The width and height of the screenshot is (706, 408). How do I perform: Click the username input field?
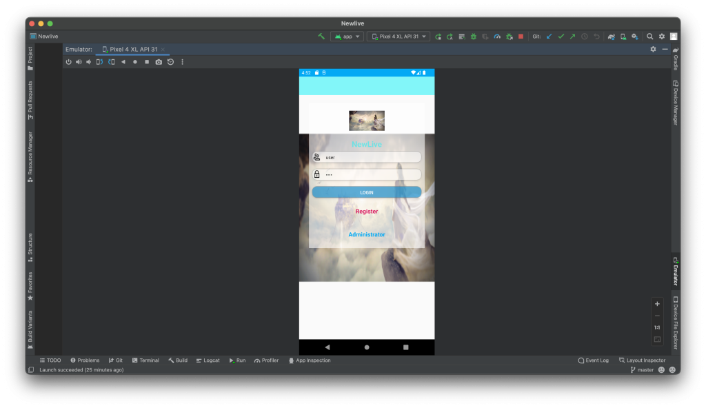point(371,157)
